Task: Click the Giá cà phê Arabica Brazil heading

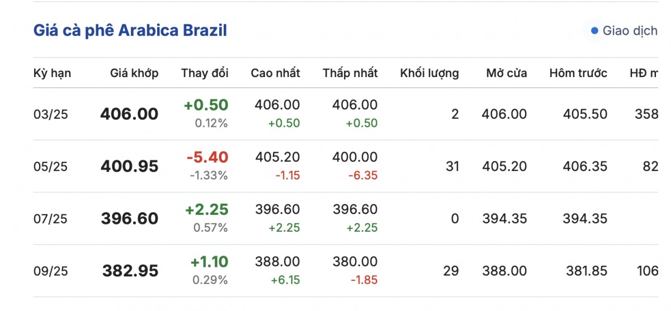Action: (x=130, y=30)
